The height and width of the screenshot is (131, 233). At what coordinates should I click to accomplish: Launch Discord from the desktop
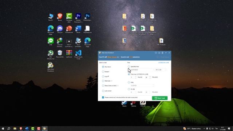60,29
